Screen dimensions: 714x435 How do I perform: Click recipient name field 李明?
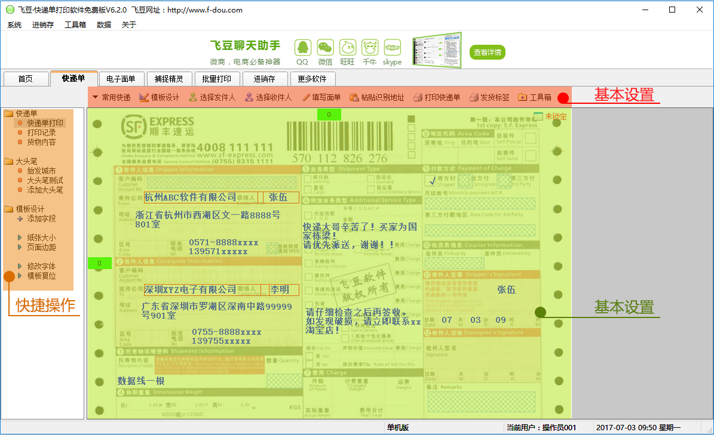tap(284, 289)
